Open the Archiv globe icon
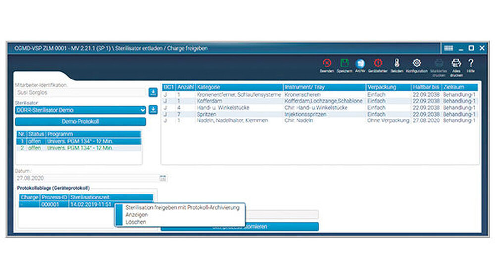The width and height of the screenshot is (495, 278). point(360,63)
